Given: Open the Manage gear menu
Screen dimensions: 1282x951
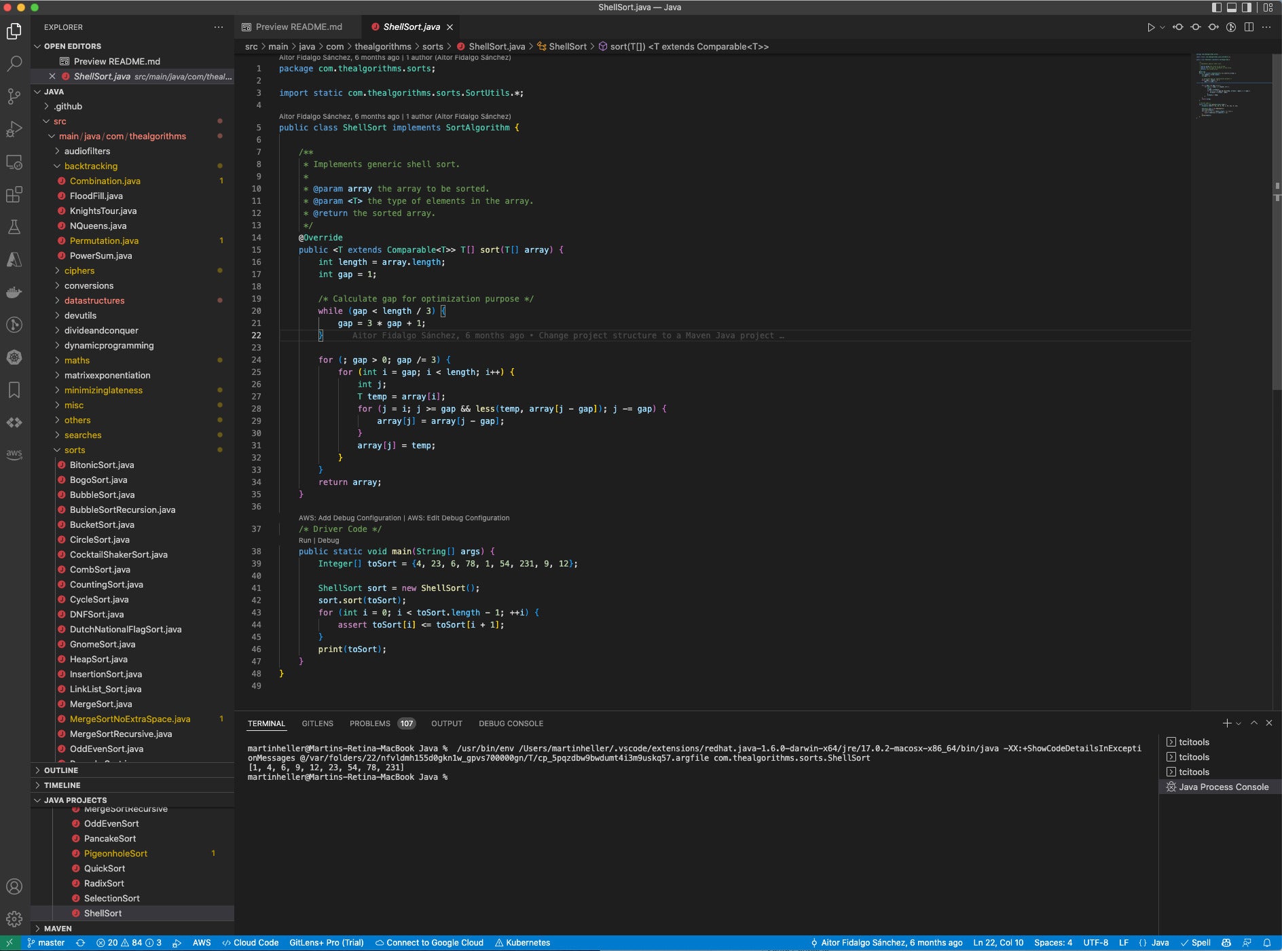Looking at the screenshot, I should pos(14,919).
